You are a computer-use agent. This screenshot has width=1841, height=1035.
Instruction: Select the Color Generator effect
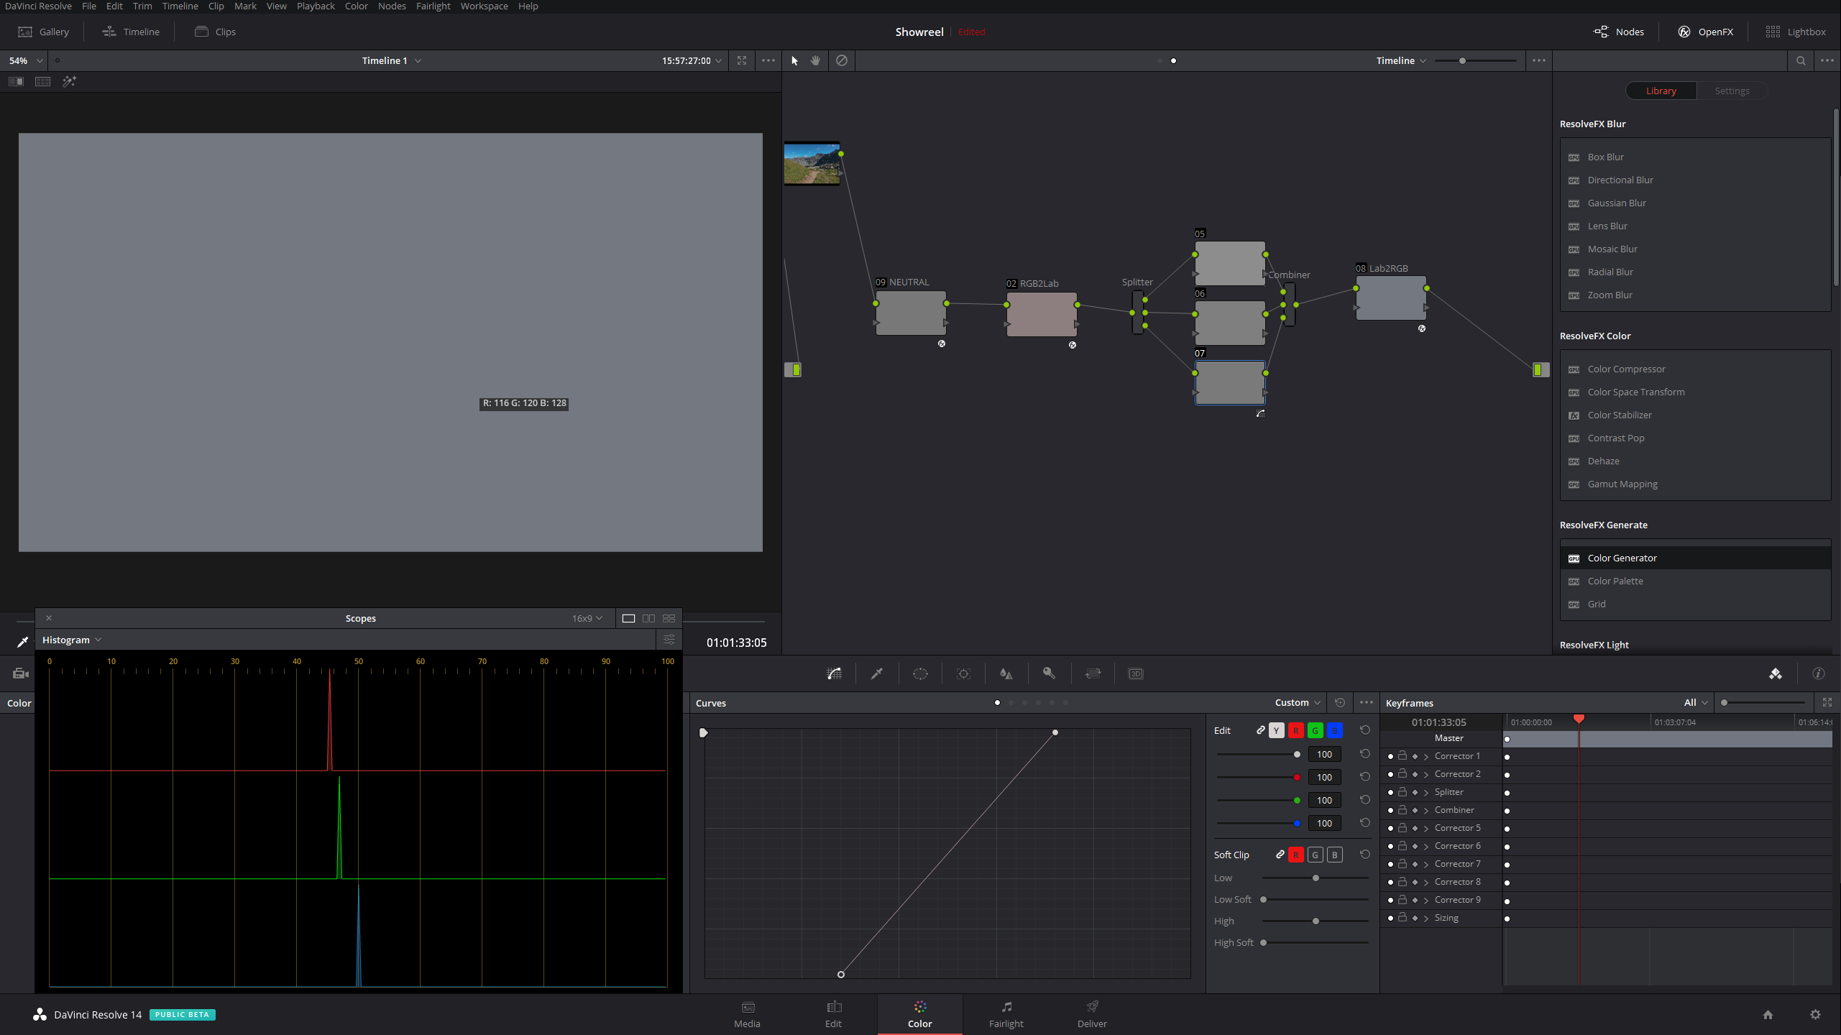click(x=1622, y=557)
